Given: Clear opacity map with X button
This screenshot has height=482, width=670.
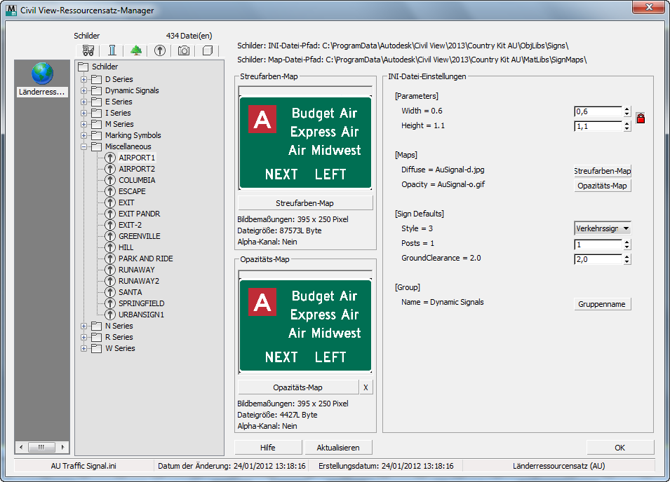Looking at the screenshot, I should [x=366, y=387].
